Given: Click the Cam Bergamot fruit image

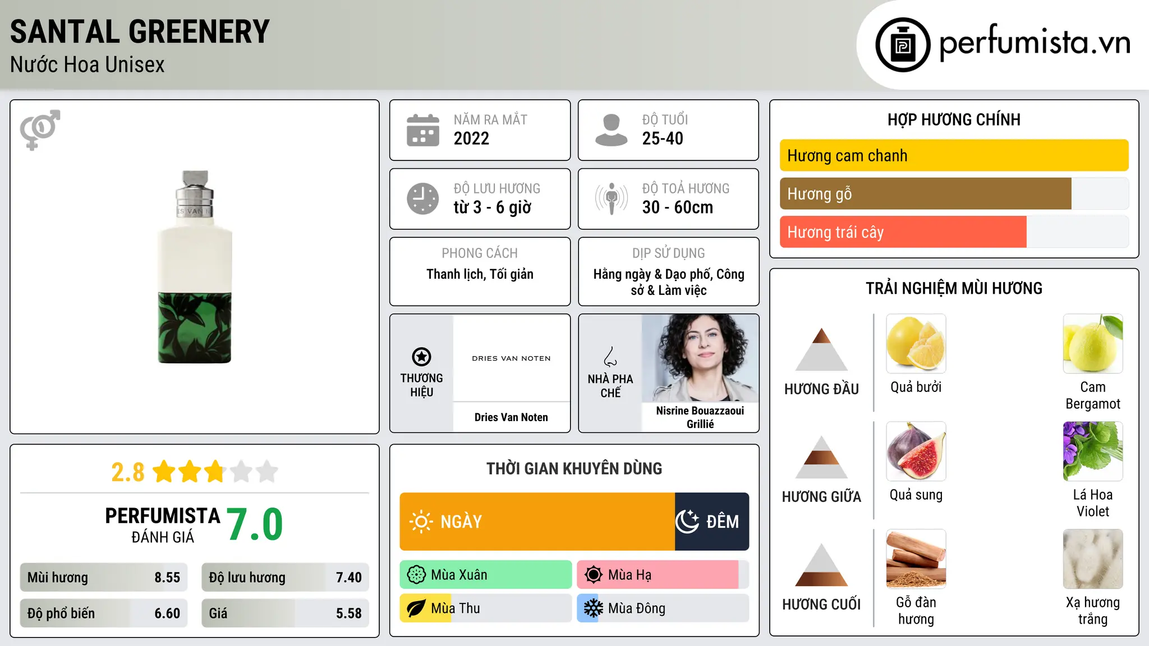Looking at the screenshot, I should click(1093, 344).
